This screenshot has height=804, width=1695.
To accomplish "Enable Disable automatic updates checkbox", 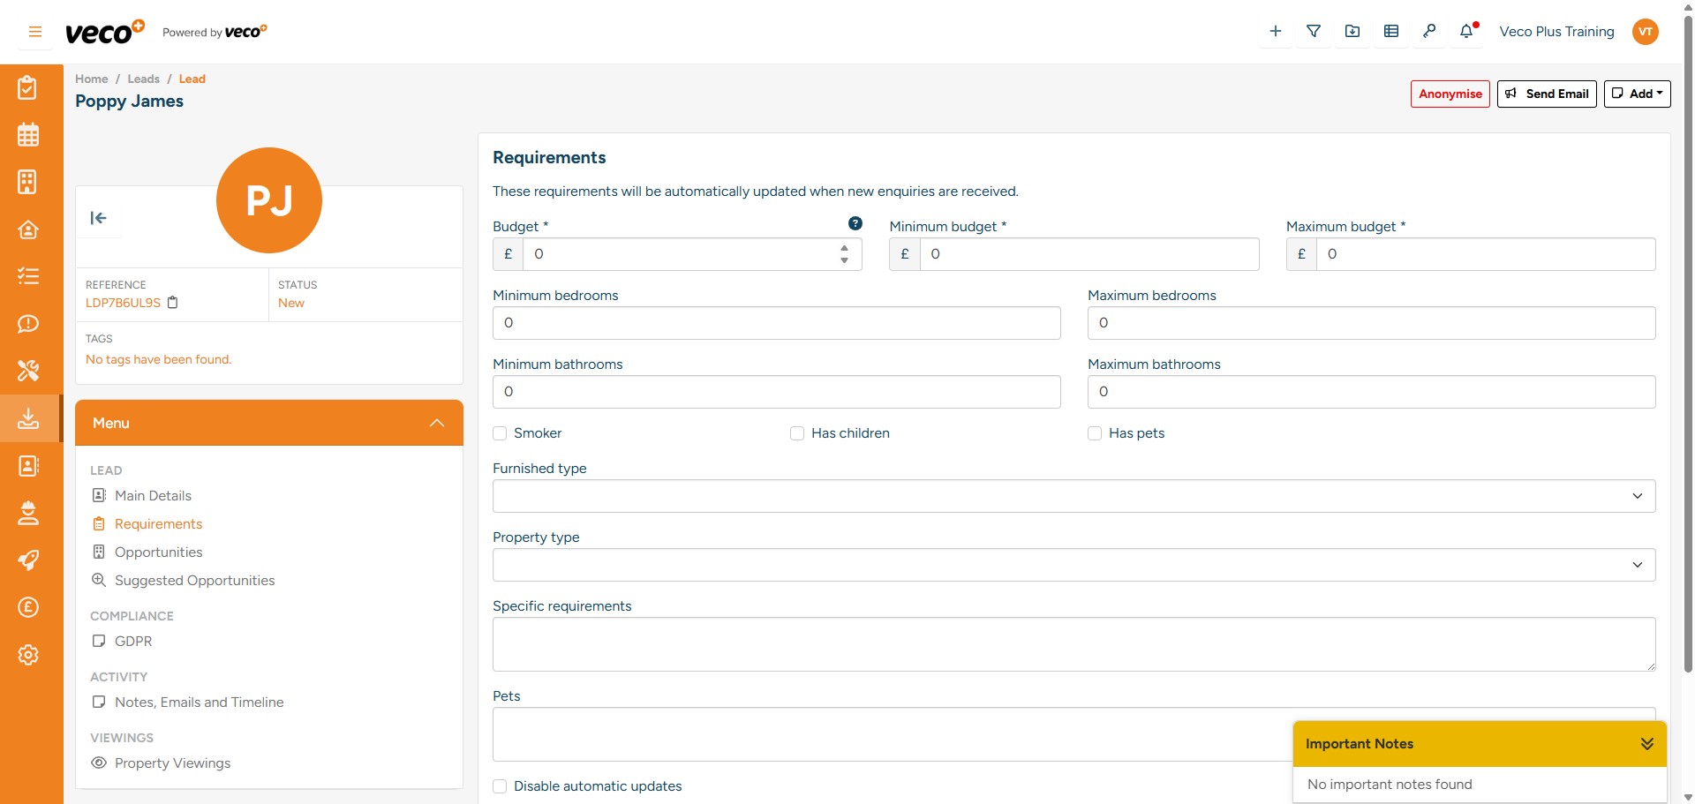I will [500, 785].
